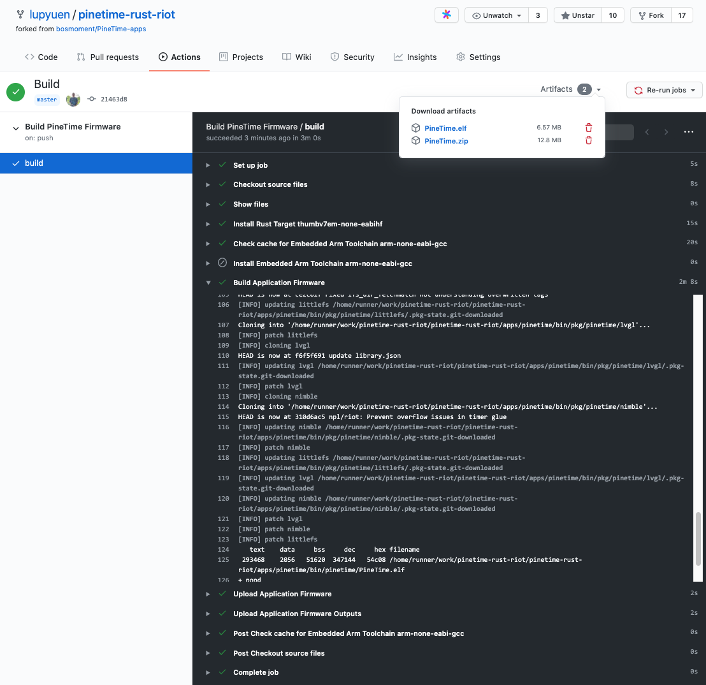Viewport: 706px width, 685px height.
Task: Open the Insights tab
Action: [x=415, y=57]
